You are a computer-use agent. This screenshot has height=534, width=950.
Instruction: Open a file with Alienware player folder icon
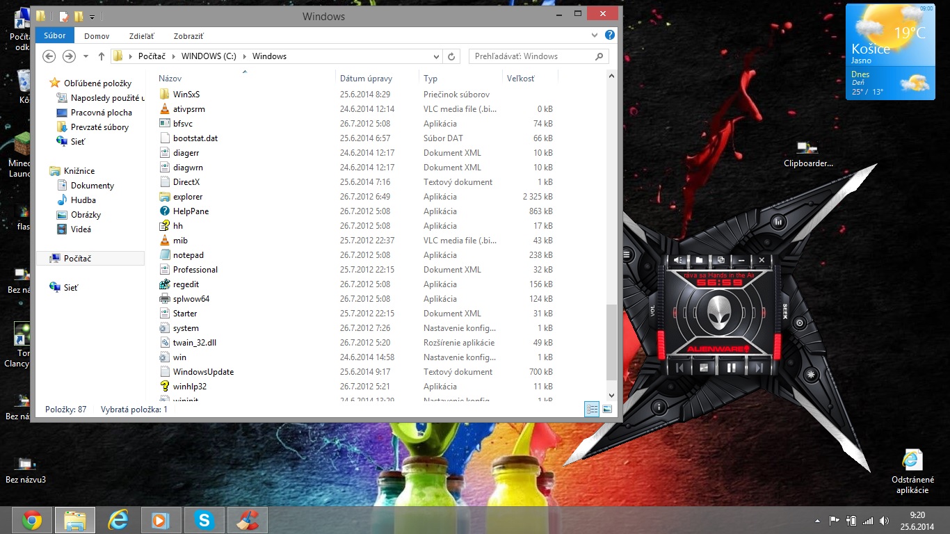coord(700,260)
